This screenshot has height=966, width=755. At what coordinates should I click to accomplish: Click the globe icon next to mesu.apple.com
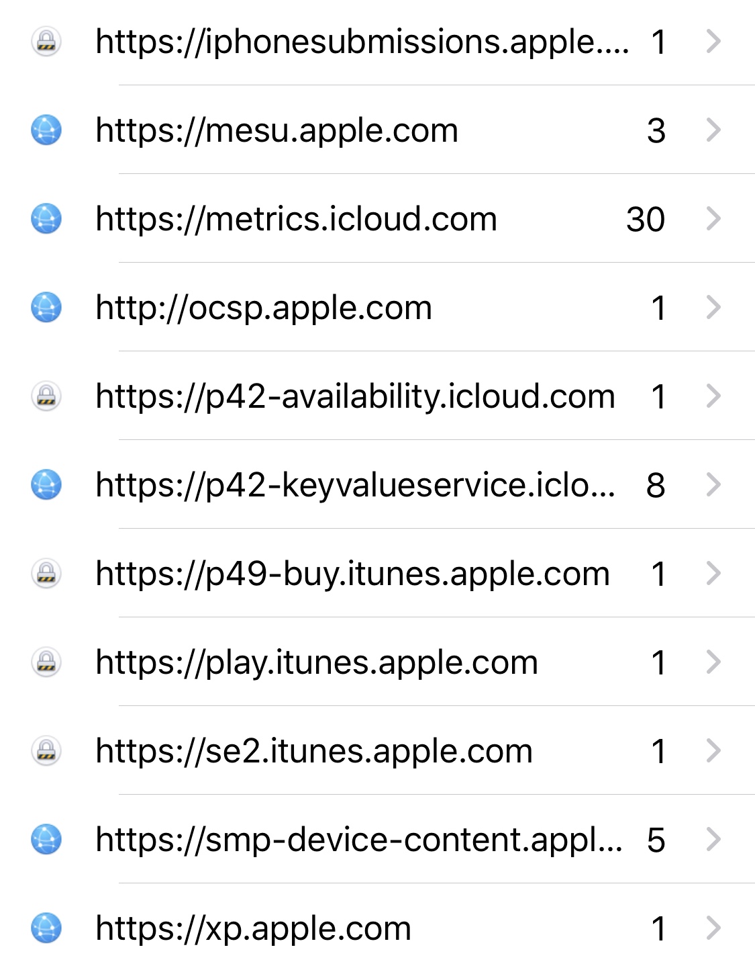point(46,130)
